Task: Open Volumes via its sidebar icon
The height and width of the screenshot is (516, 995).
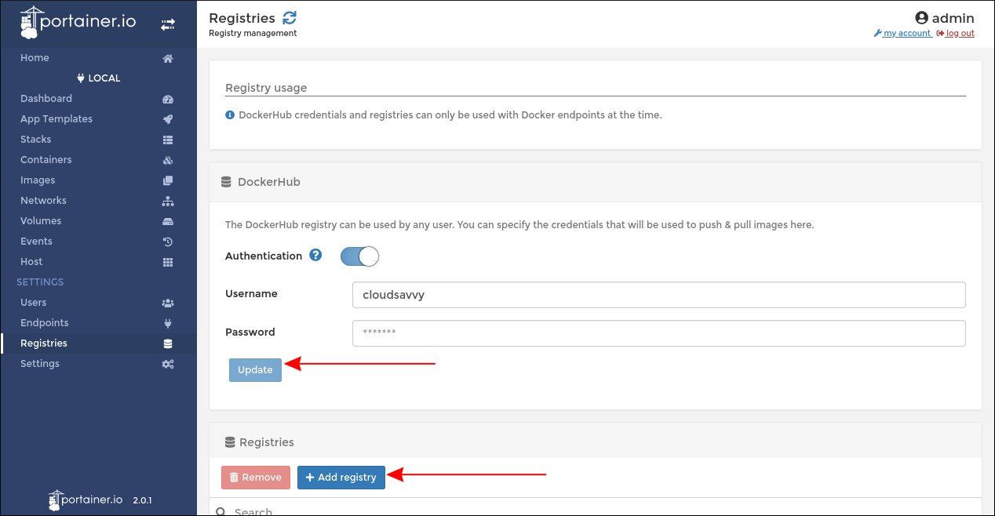Action: [x=168, y=220]
